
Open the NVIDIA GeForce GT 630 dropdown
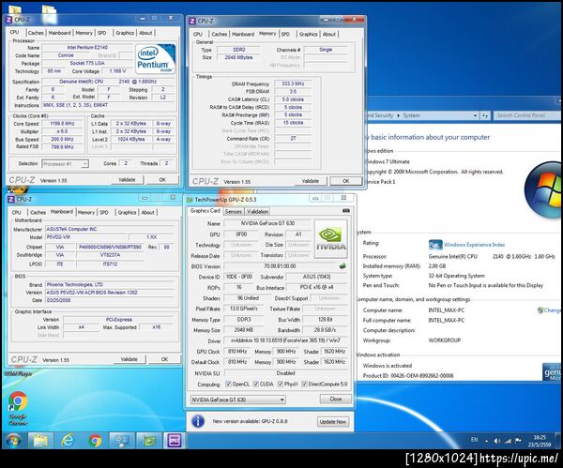(x=237, y=400)
